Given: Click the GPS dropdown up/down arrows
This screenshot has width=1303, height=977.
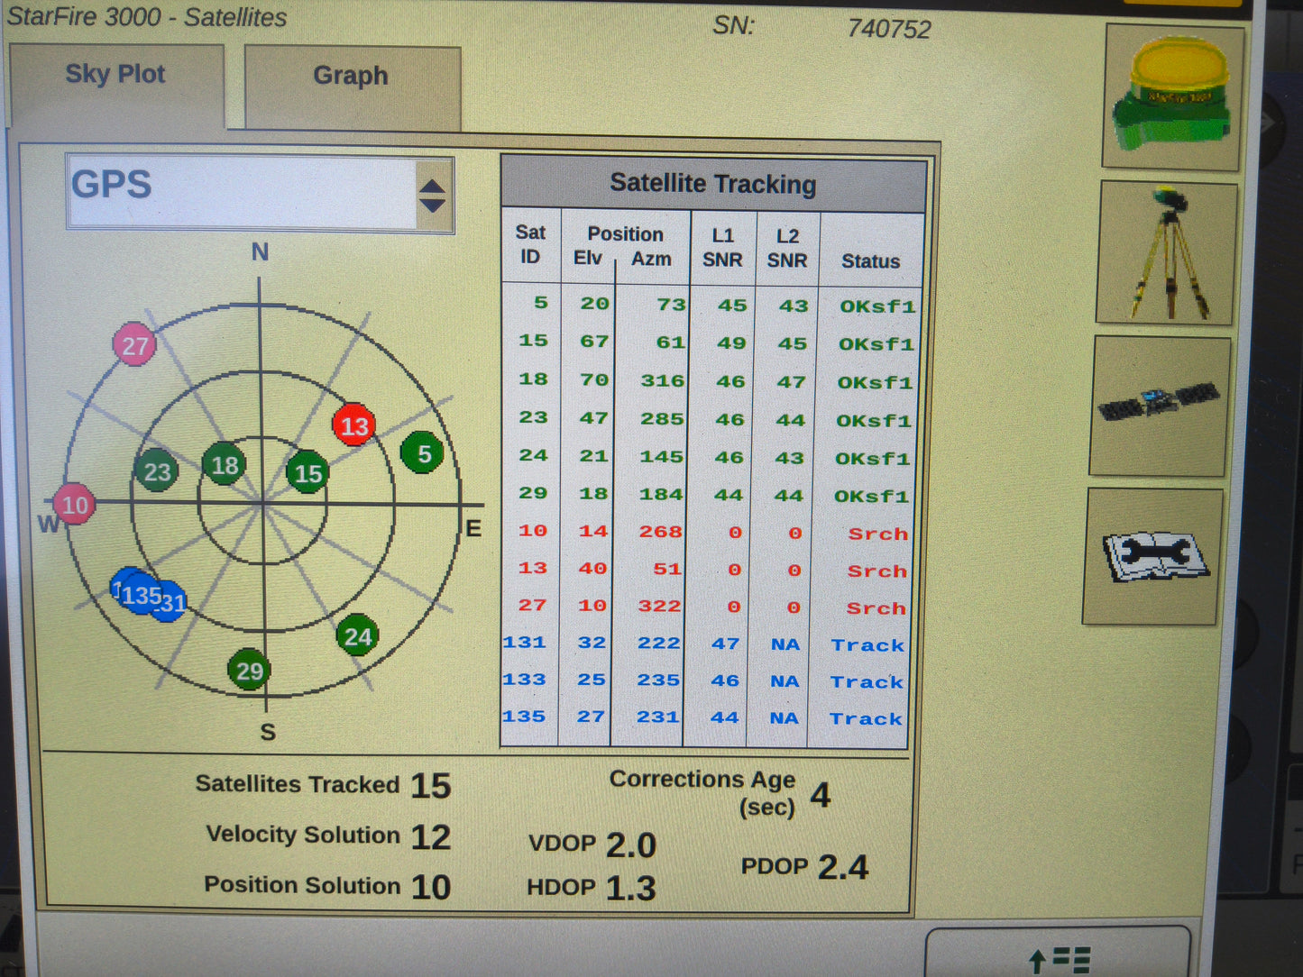Looking at the screenshot, I should point(433,196).
